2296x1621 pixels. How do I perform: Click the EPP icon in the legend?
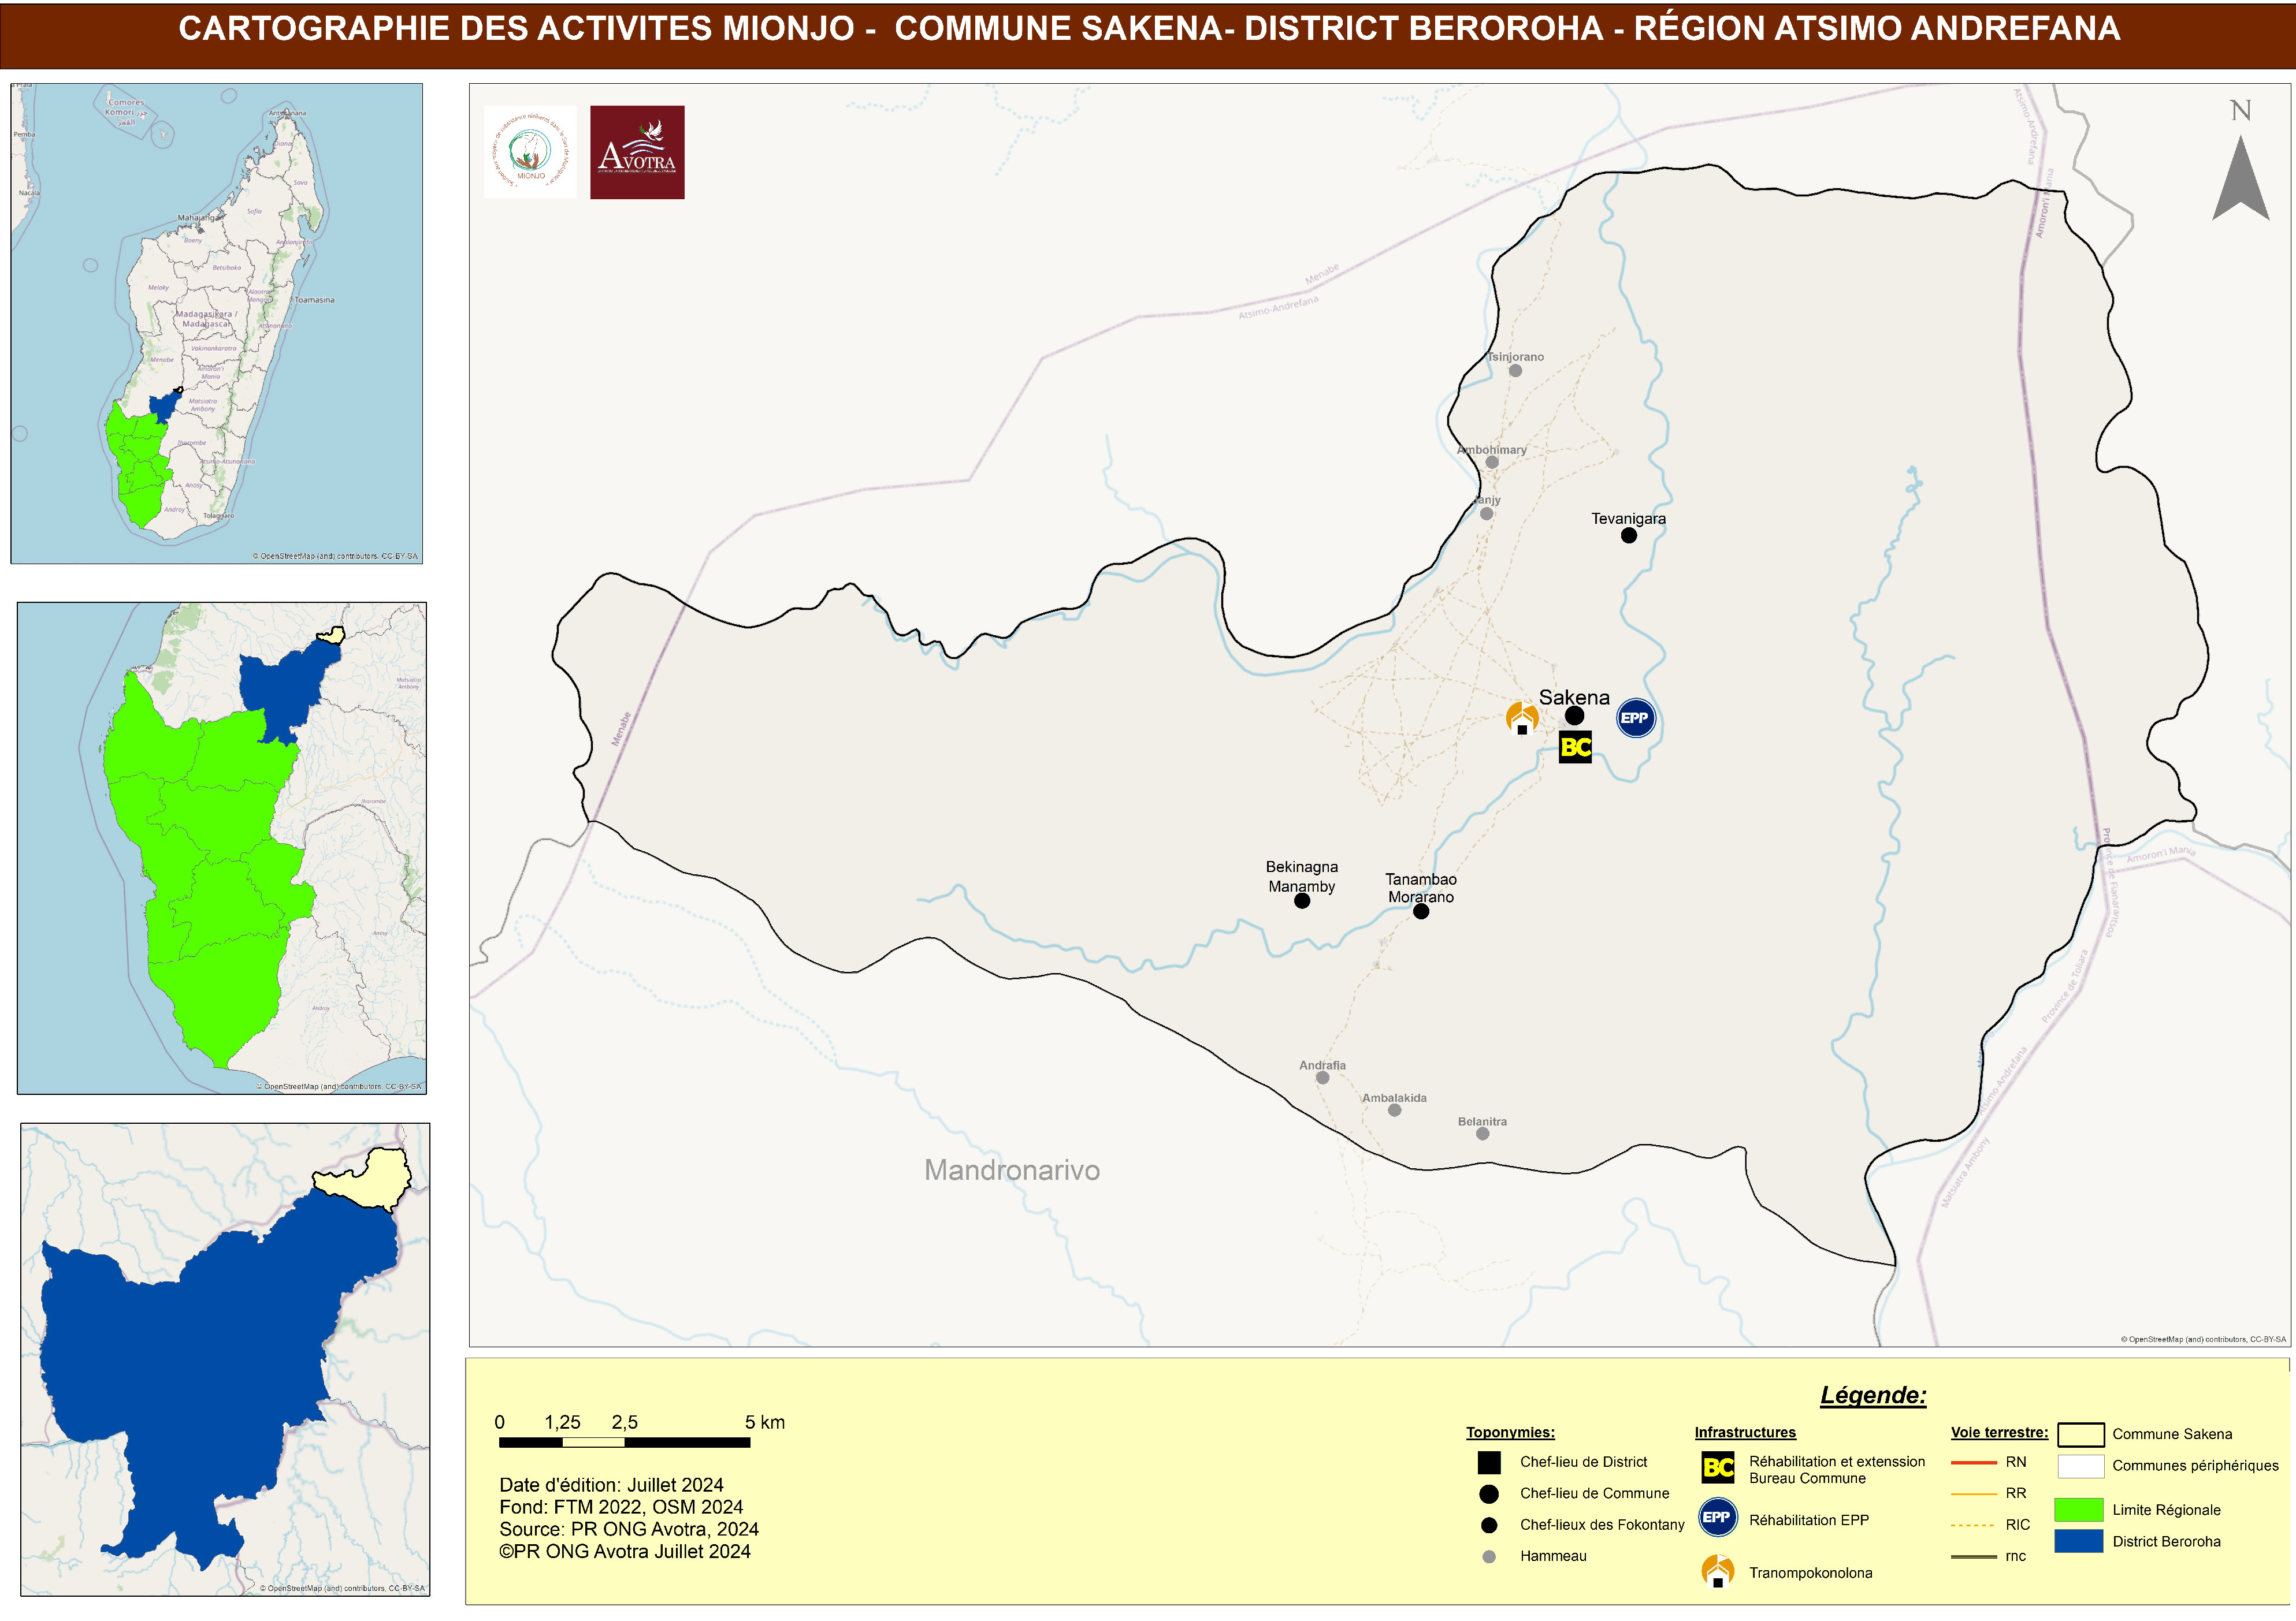[x=1717, y=1517]
